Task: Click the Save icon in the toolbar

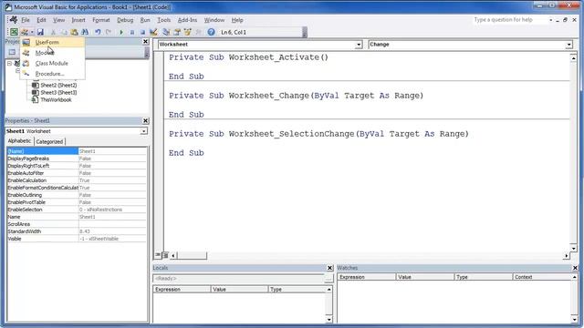Action: click(x=40, y=33)
